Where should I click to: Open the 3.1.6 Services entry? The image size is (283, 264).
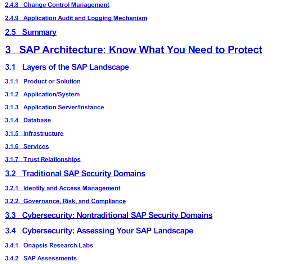(36, 146)
